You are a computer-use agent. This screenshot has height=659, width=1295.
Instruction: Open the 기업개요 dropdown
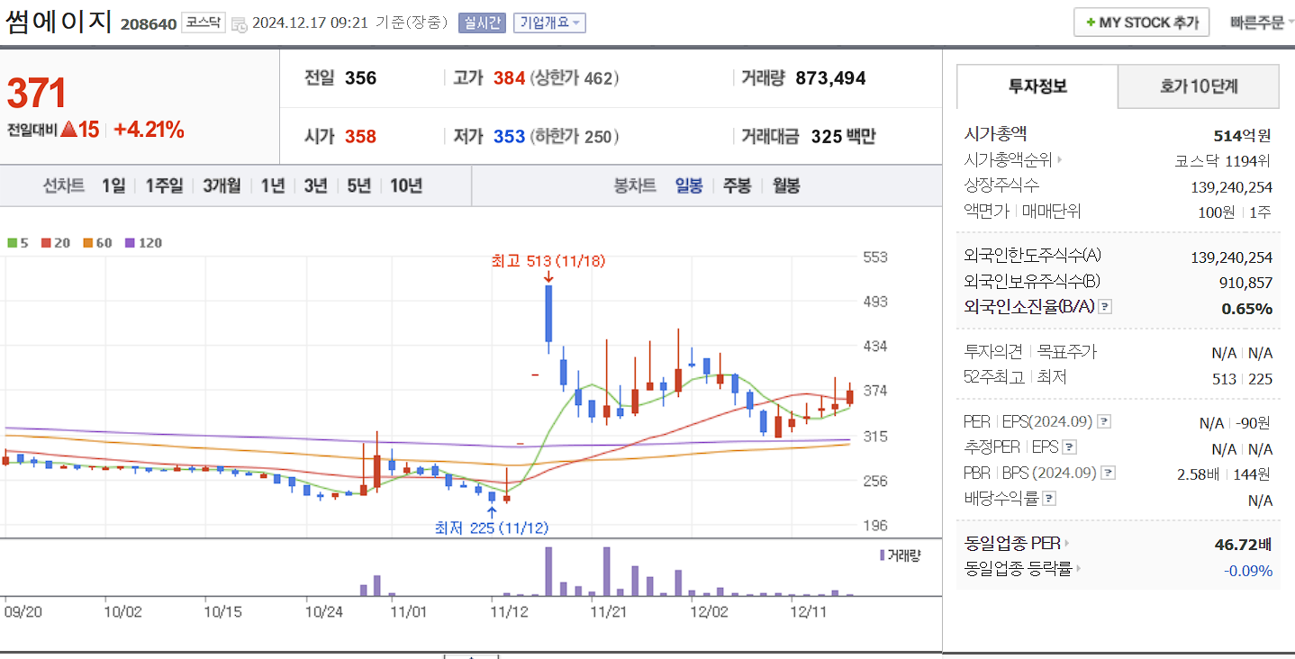pyautogui.click(x=548, y=22)
